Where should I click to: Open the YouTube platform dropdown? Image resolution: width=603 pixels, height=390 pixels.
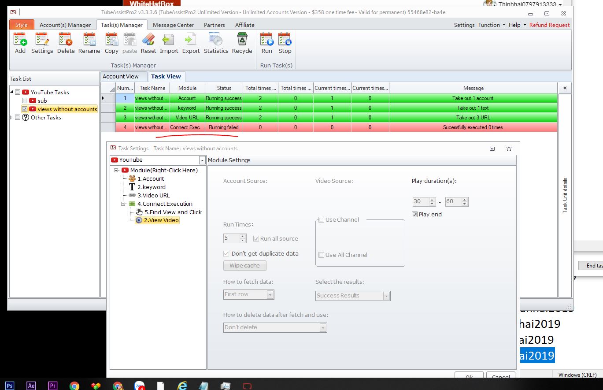pos(202,160)
